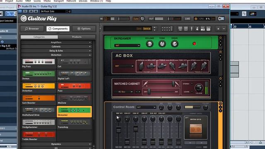
Task: Select the MeZone component
Action: click(74, 100)
